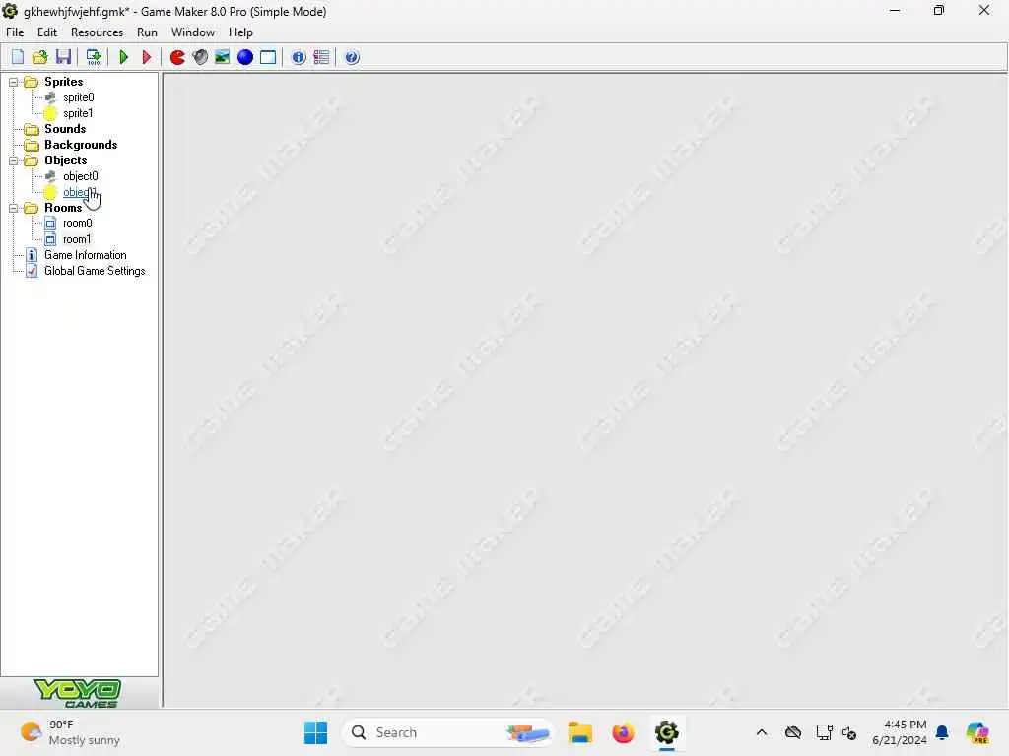The width and height of the screenshot is (1009, 756).
Task: Click the Sprites folder label
Action: click(64, 82)
